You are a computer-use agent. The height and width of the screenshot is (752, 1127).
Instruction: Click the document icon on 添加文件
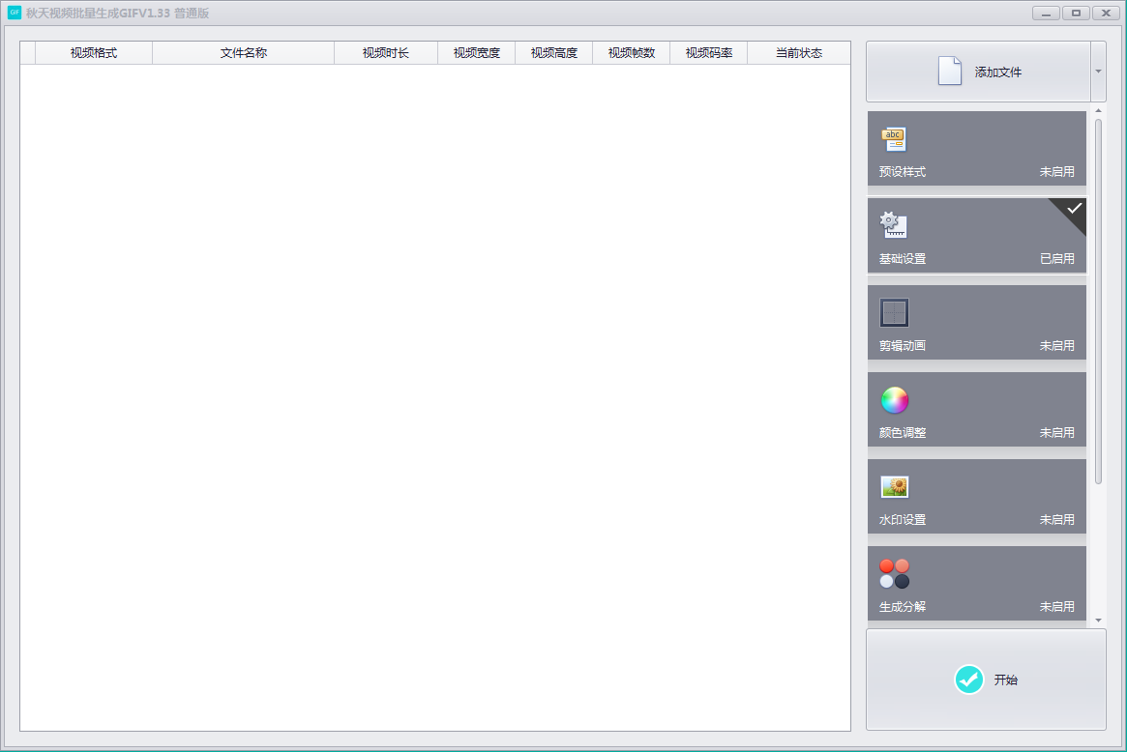coord(949,72)
